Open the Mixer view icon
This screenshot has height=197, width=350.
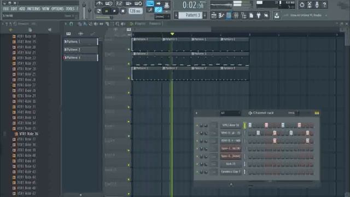(236, 15)
